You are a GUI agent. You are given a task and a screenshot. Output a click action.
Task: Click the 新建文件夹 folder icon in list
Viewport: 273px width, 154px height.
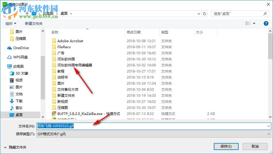[x=54, y=96]
